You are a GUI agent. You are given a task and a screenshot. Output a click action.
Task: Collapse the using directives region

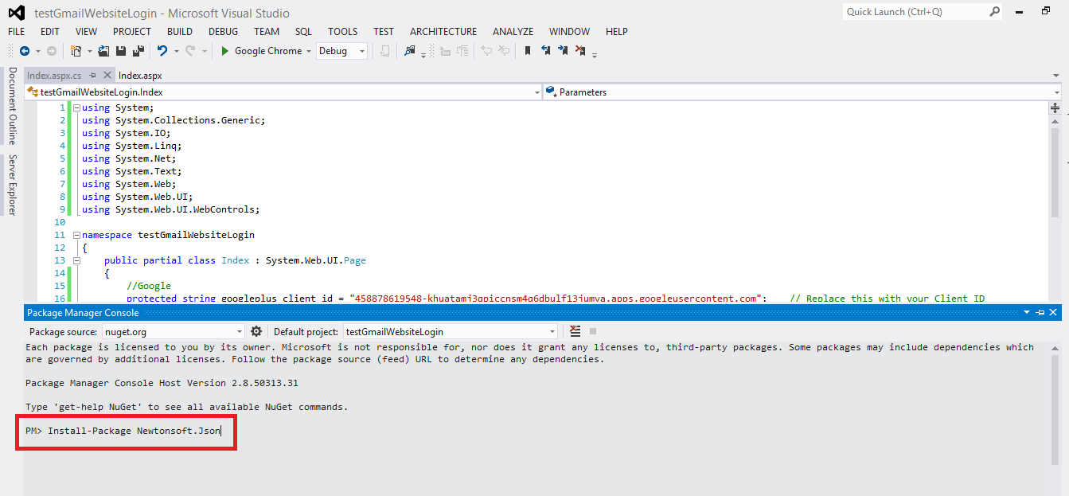point(76,107)
